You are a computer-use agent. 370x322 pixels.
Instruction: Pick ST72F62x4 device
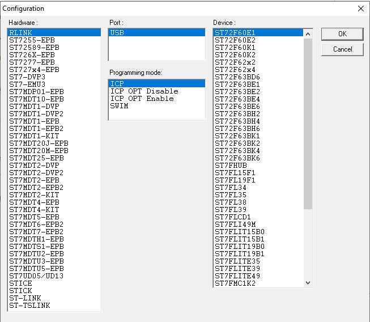click(258, 69)
